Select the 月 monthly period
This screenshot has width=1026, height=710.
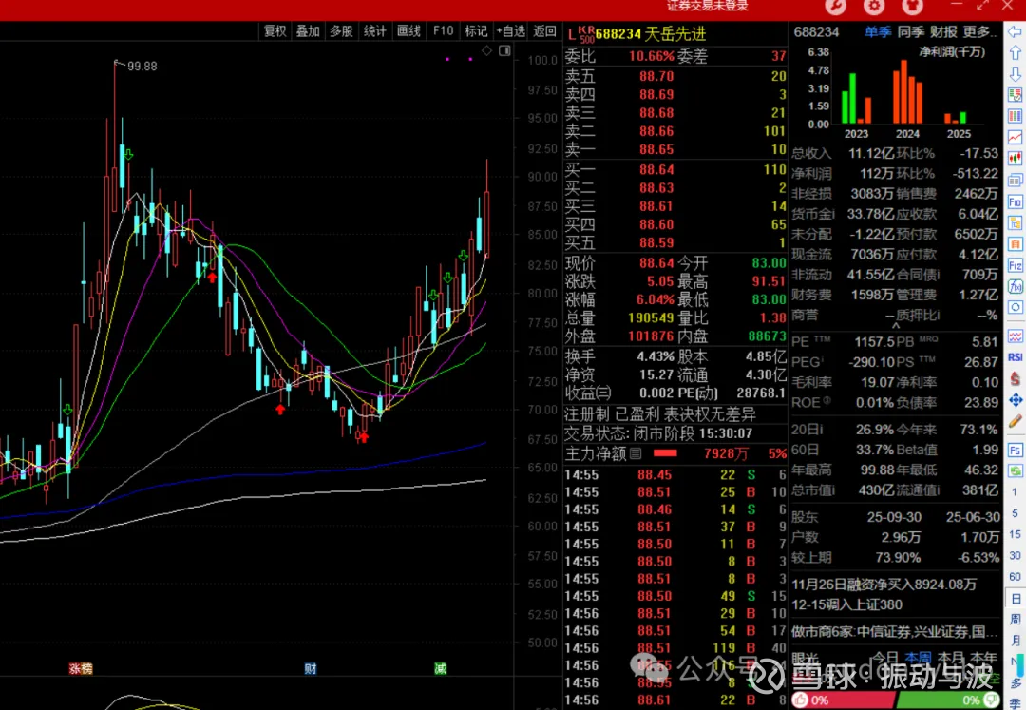point(1015,640)
